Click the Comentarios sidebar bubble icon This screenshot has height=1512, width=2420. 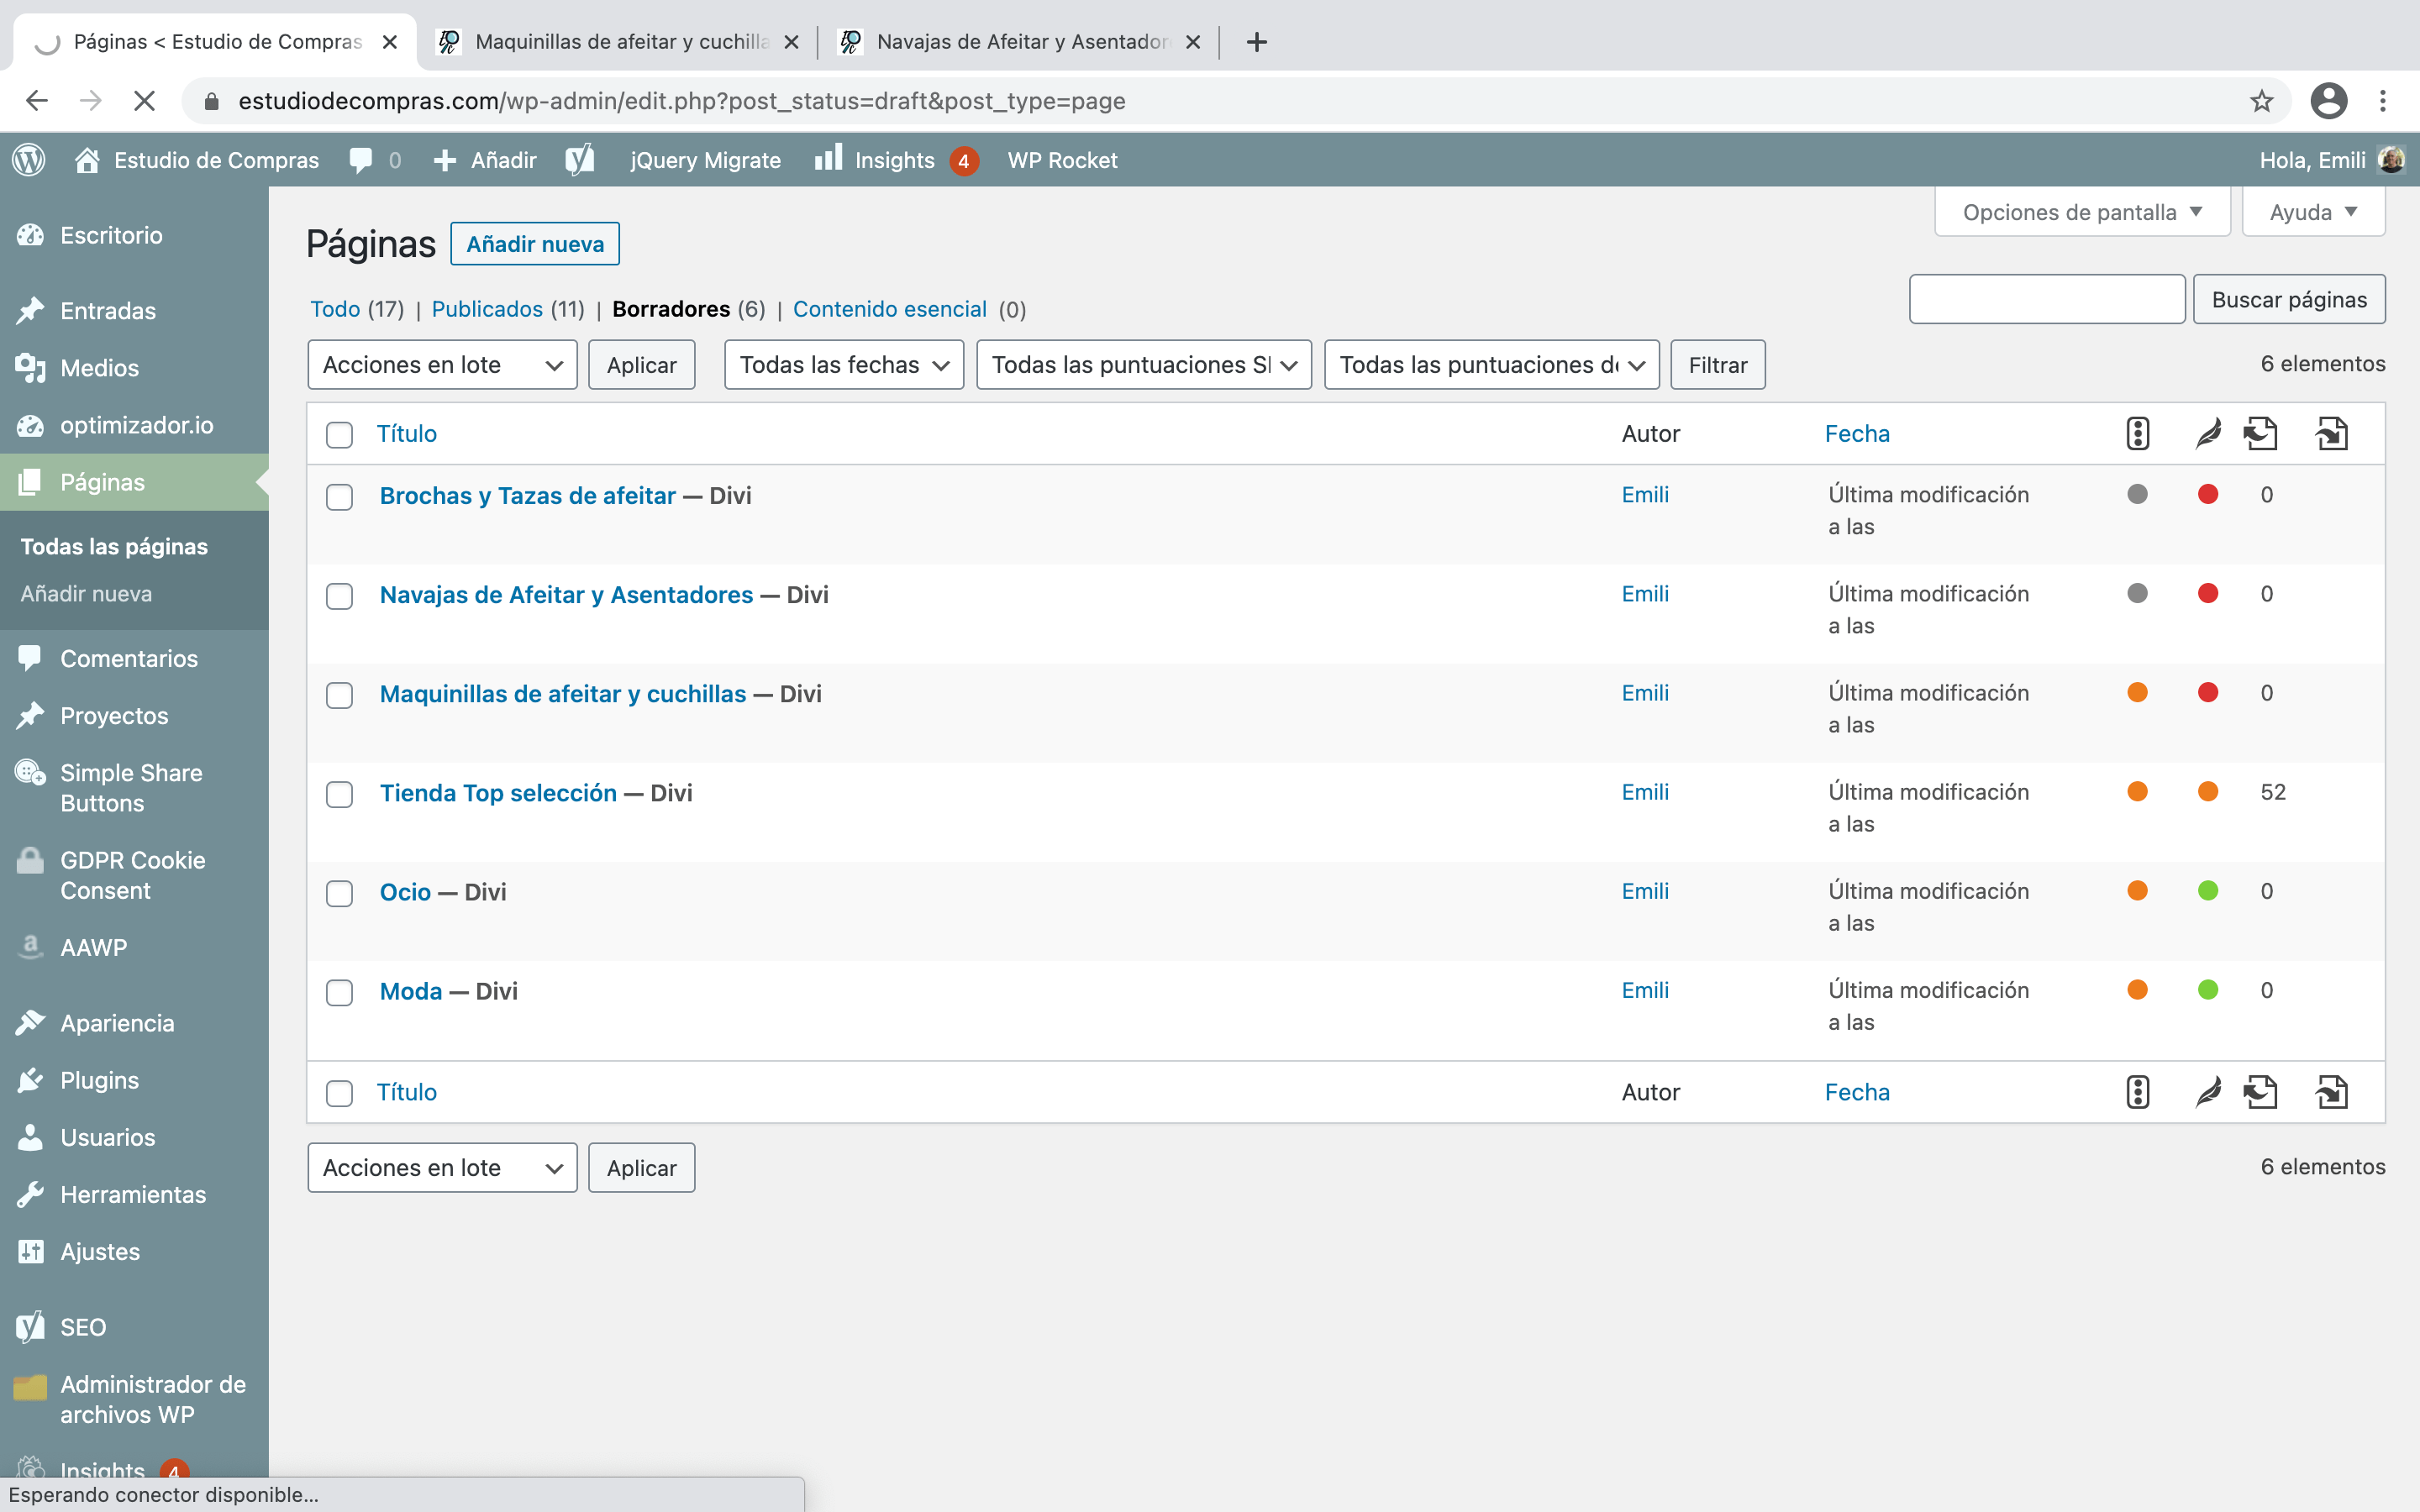point(30,658)
